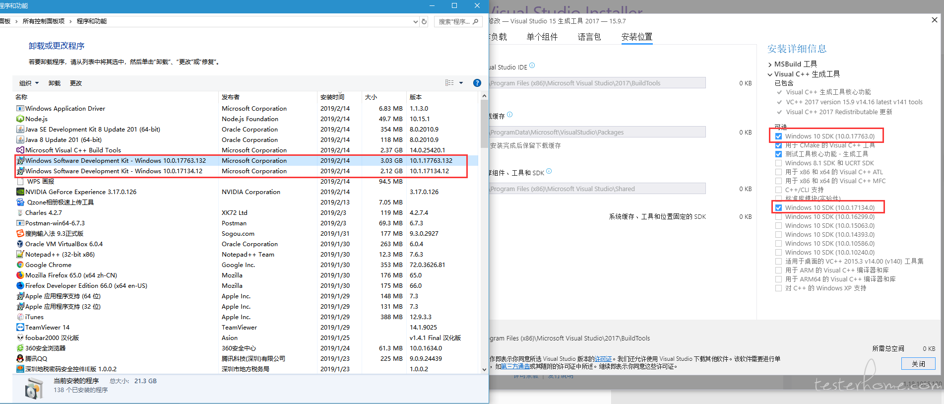
Task: Click the Sogou input method icon
Action: coord(20,233)
